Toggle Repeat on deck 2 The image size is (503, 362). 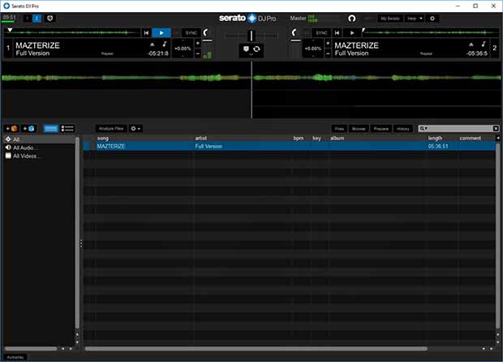point(426,53)
